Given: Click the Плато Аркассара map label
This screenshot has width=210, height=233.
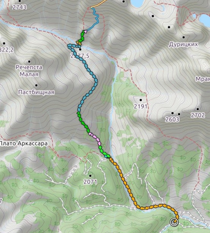Looking at the screenshot, I should click(24, 144).
